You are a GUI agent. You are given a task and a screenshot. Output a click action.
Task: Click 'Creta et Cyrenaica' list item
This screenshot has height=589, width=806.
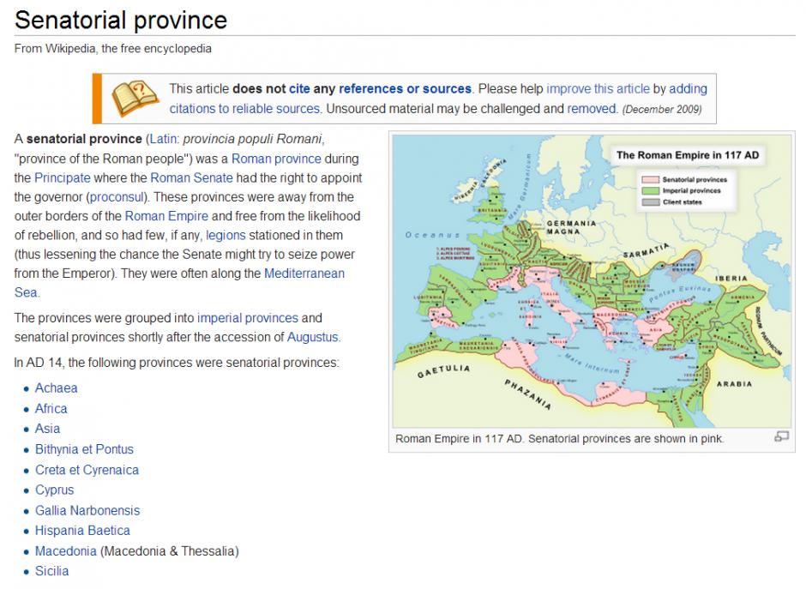tap(87, 470)
